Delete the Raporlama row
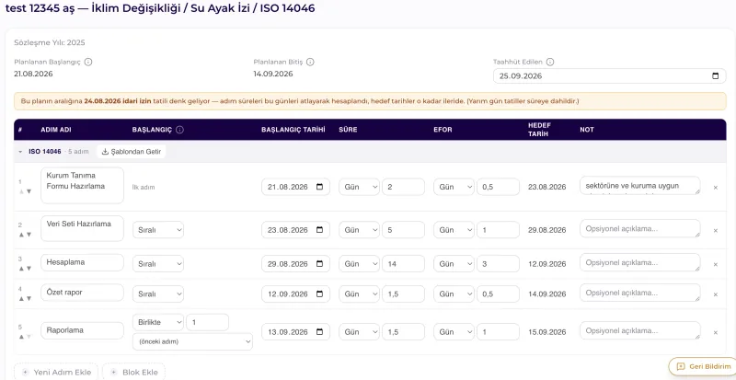The width and height of the screenshot is (736, 380). (716, 332)
